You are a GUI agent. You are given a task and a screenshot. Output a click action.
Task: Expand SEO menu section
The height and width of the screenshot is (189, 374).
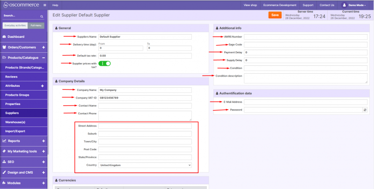pyautogui.click(x=44, y=162)
